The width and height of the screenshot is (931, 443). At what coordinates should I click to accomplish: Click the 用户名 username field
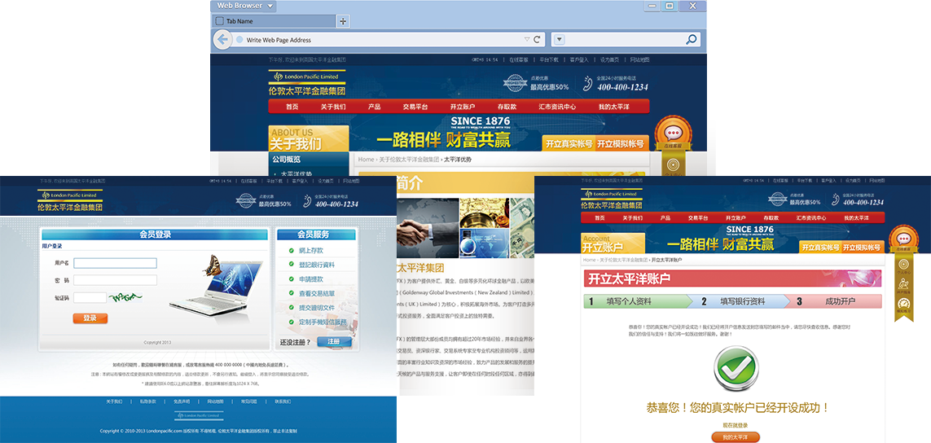(x=115, y=263)
